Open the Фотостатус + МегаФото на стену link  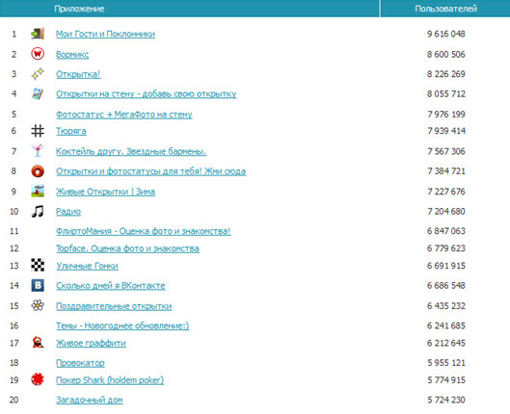pyautogui.click(x=124, y=115)
